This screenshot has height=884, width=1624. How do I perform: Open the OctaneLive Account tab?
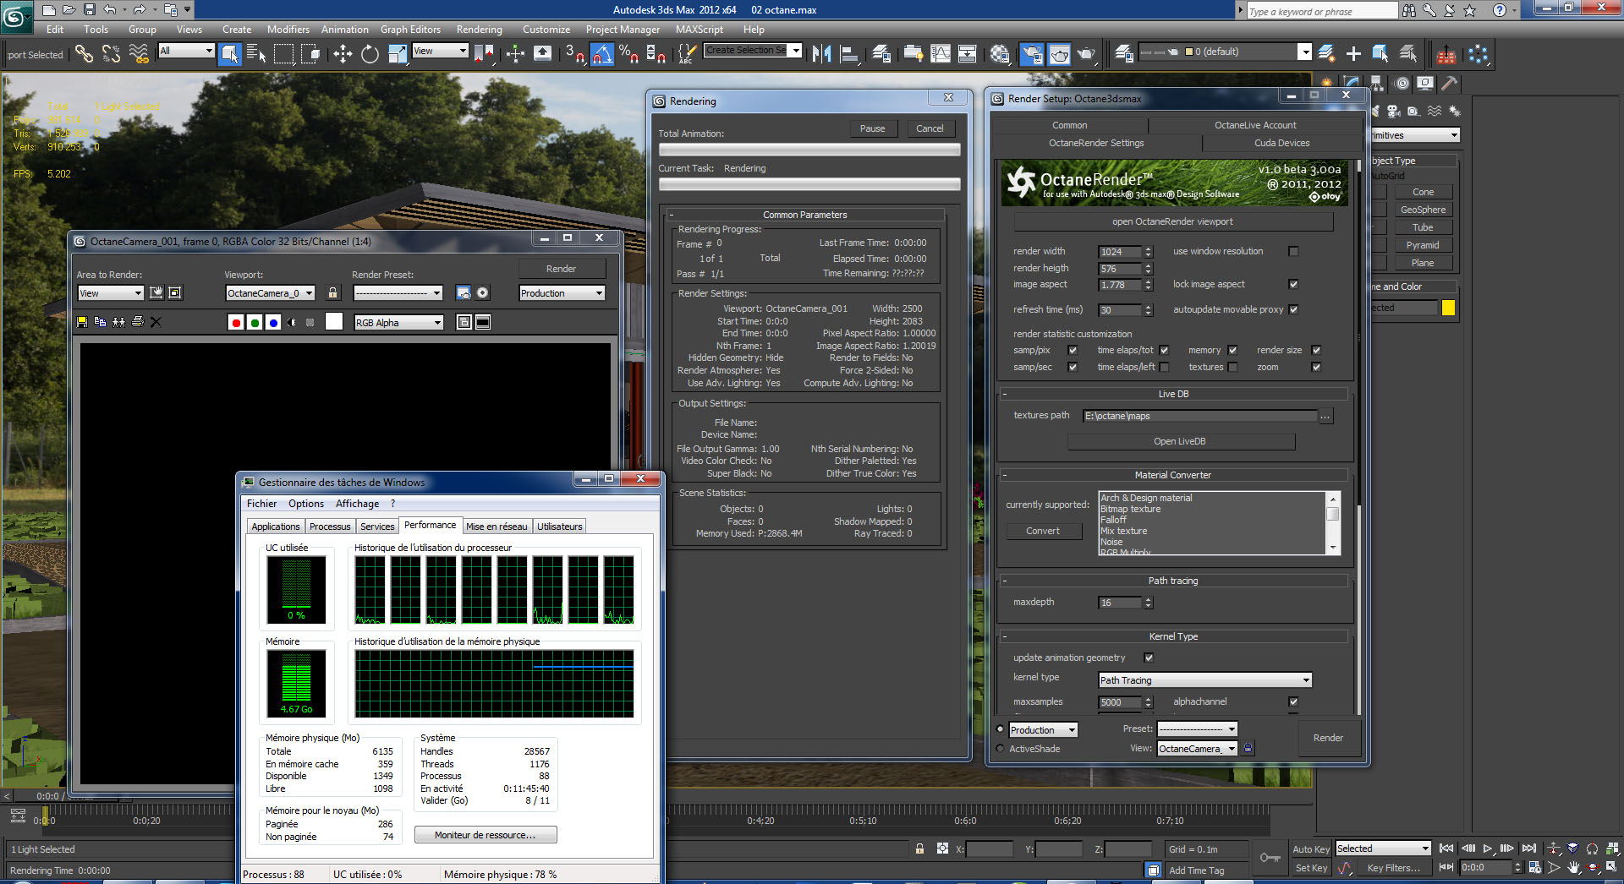(1255, 125)
